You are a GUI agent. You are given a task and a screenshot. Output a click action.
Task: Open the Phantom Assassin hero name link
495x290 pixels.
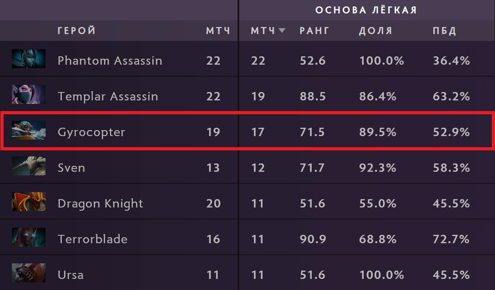(x=109, y=61)
